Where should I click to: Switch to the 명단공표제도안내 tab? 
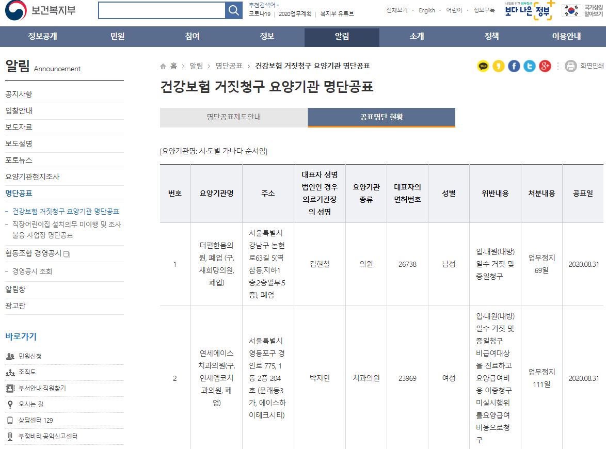pyautogui.click(x=233, y=117)
